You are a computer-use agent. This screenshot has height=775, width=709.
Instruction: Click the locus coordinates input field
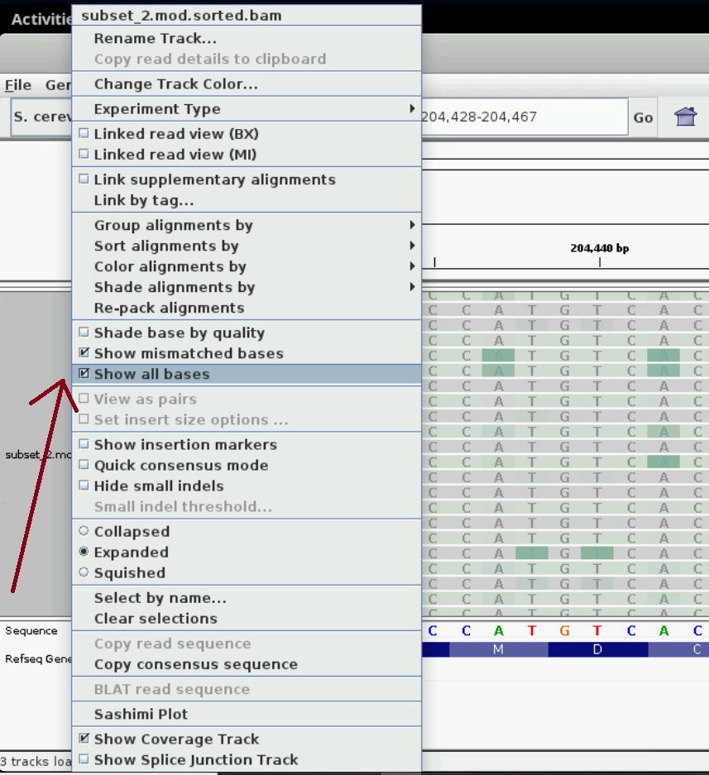[x=523, y=117]
